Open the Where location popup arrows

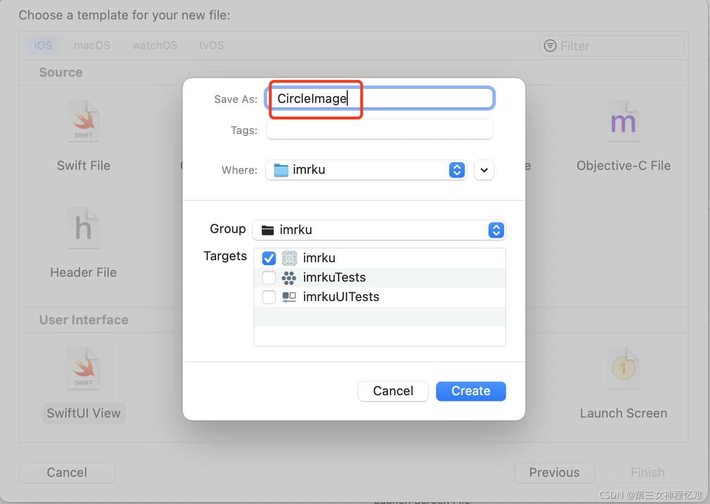pos(457,170)
